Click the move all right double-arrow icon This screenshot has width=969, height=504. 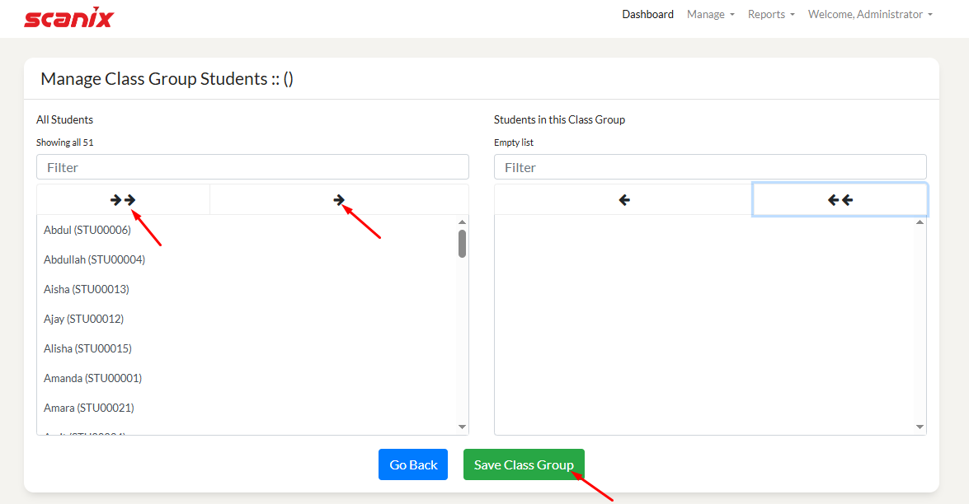pos(123,200)
